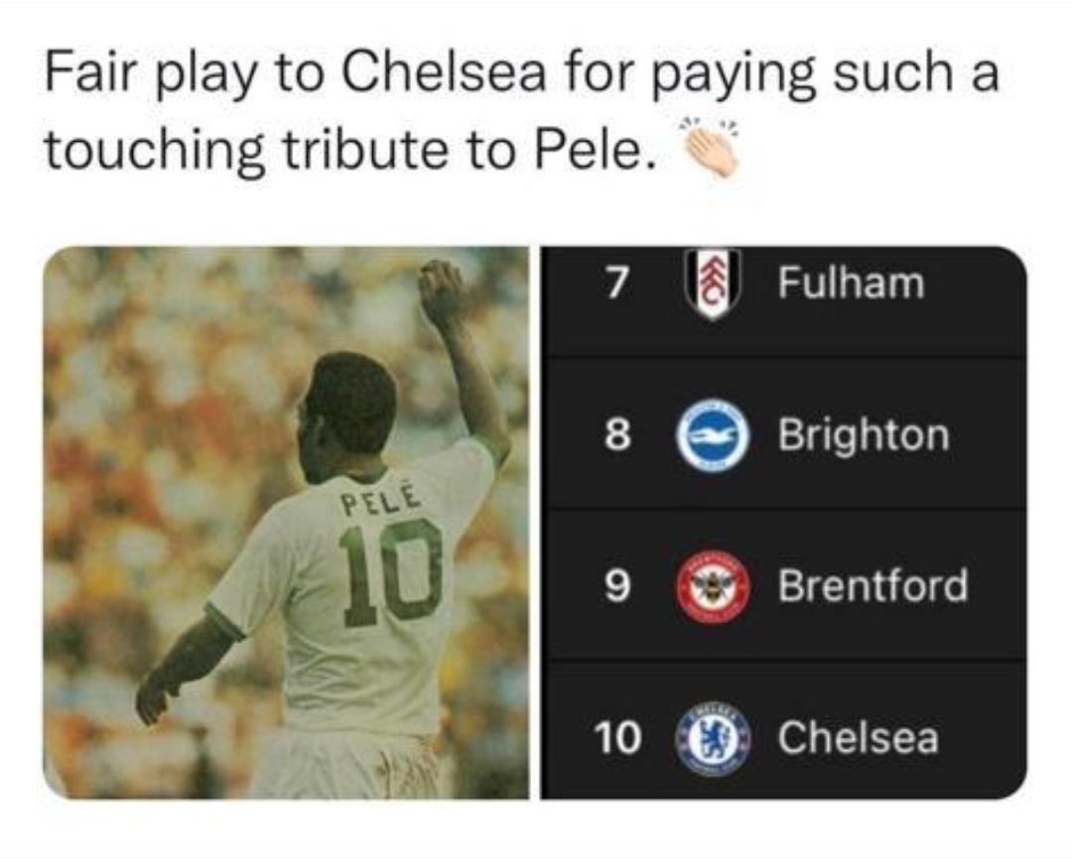1072x858 pixels.
Task: Open the league table screenshot image
Action: [x=783, y=523]
